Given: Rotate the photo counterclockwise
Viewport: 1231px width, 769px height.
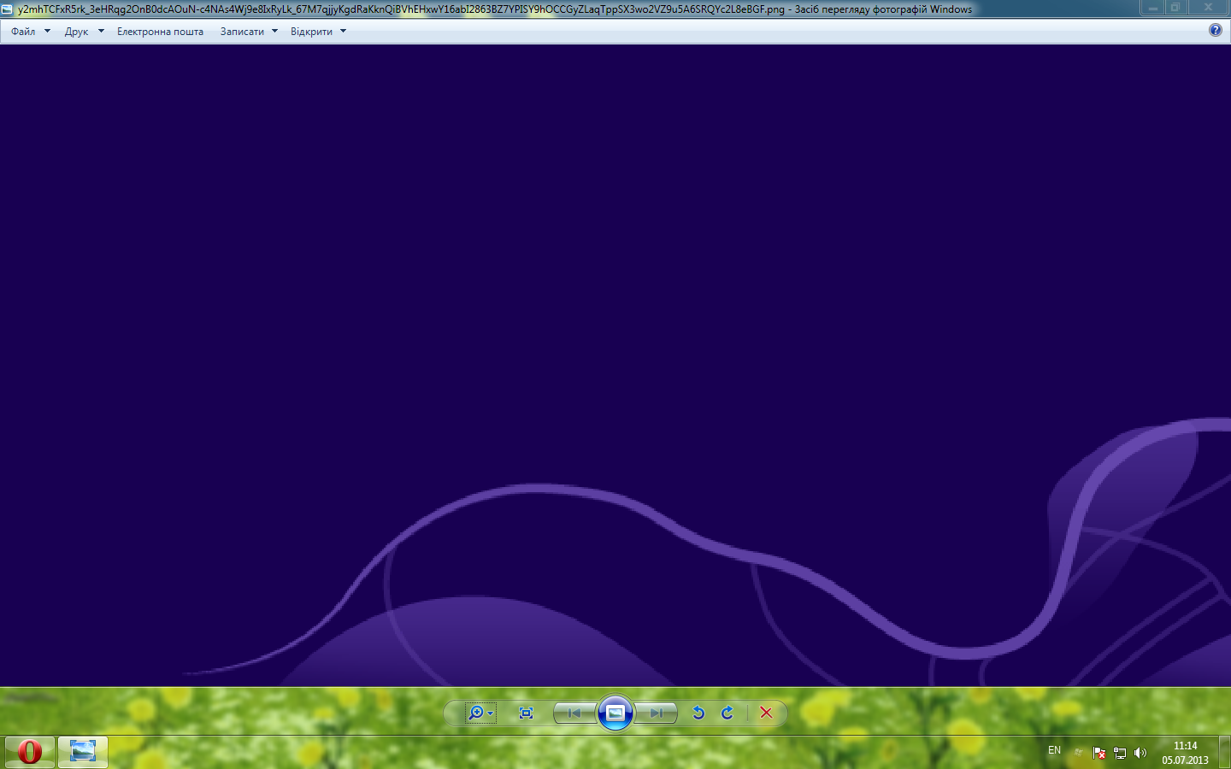Looking at the screenshot, I should pos(698,713).
